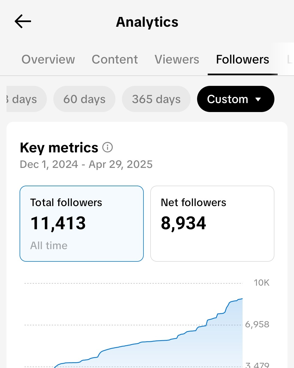294x368 pixels.
Task: Open the Content tab
Action: coord(115,59)
